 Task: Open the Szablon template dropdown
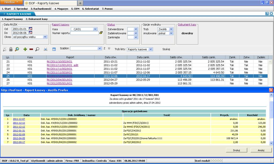tap(100, 48)
